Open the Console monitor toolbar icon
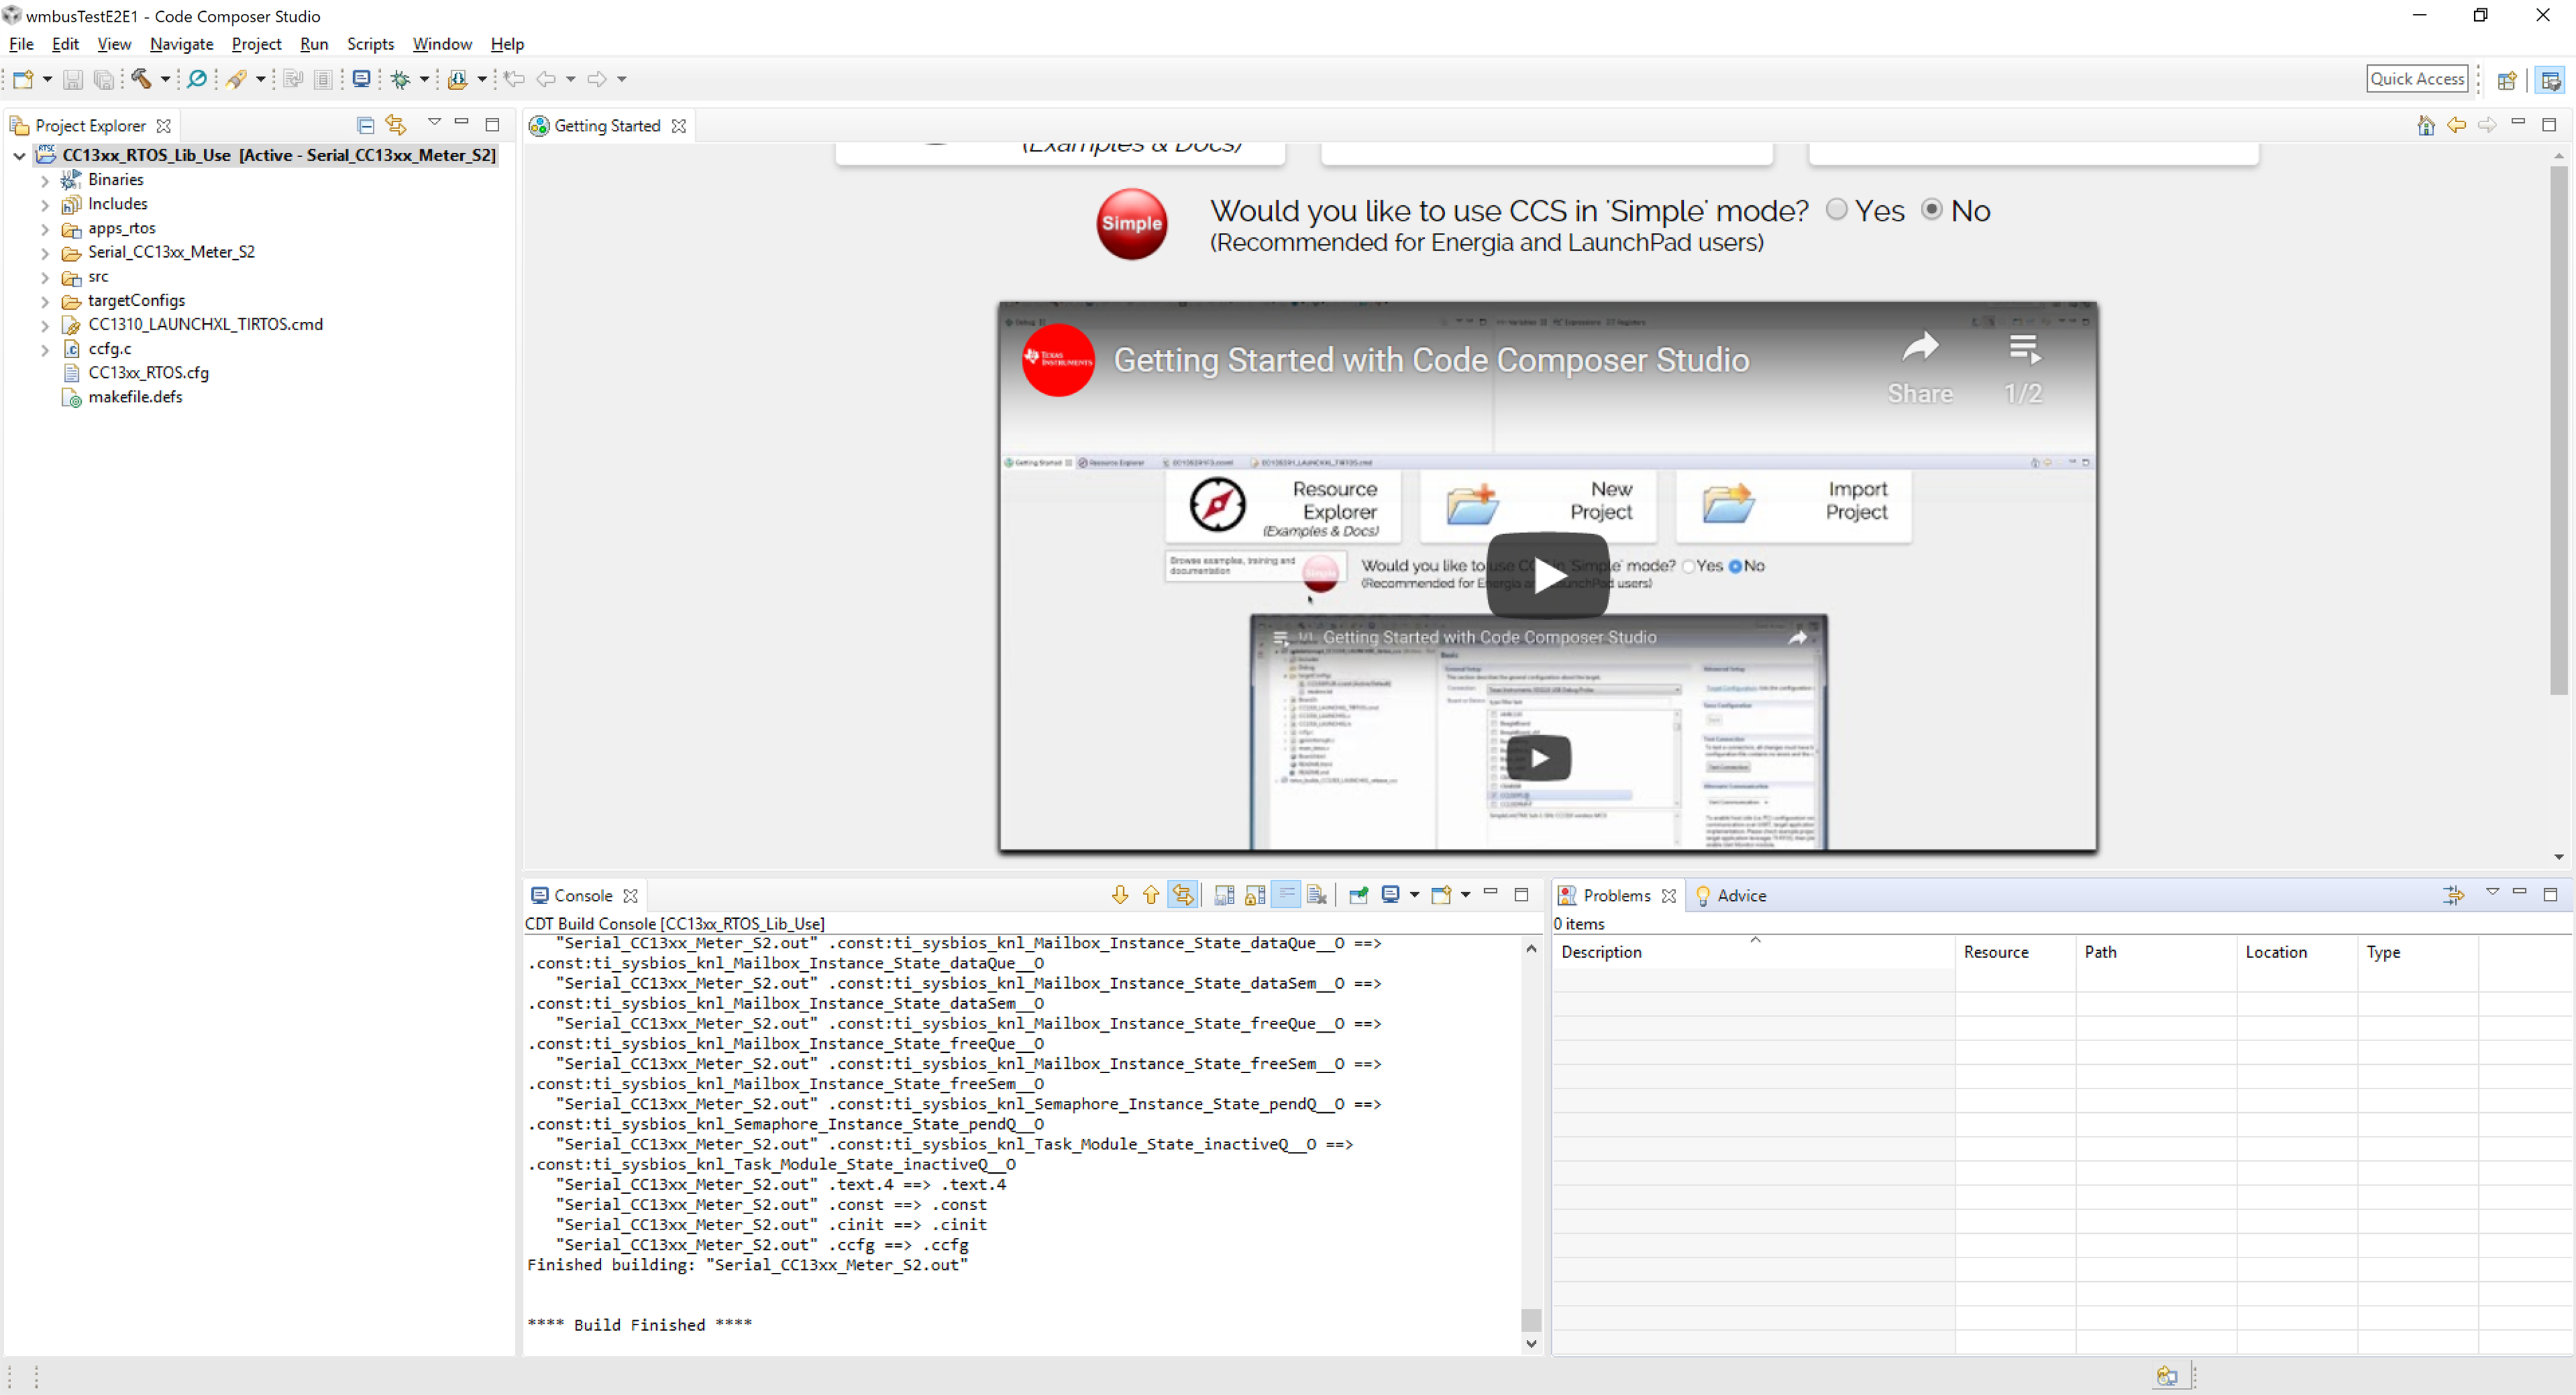The image size is (2576, 1395). (361, 79)
